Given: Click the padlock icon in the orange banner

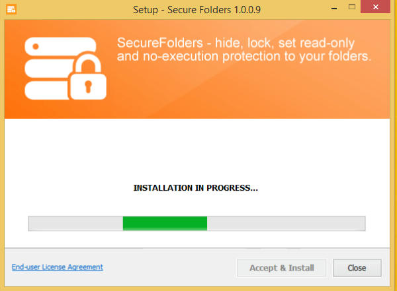Looking at the screenshot, I should click(x=87, y=75).
